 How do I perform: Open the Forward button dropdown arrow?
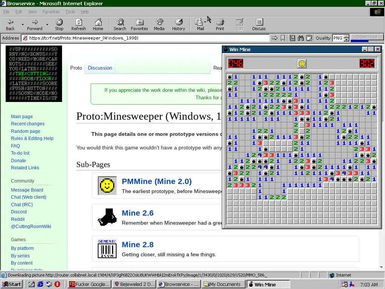(x=47, y=25)
